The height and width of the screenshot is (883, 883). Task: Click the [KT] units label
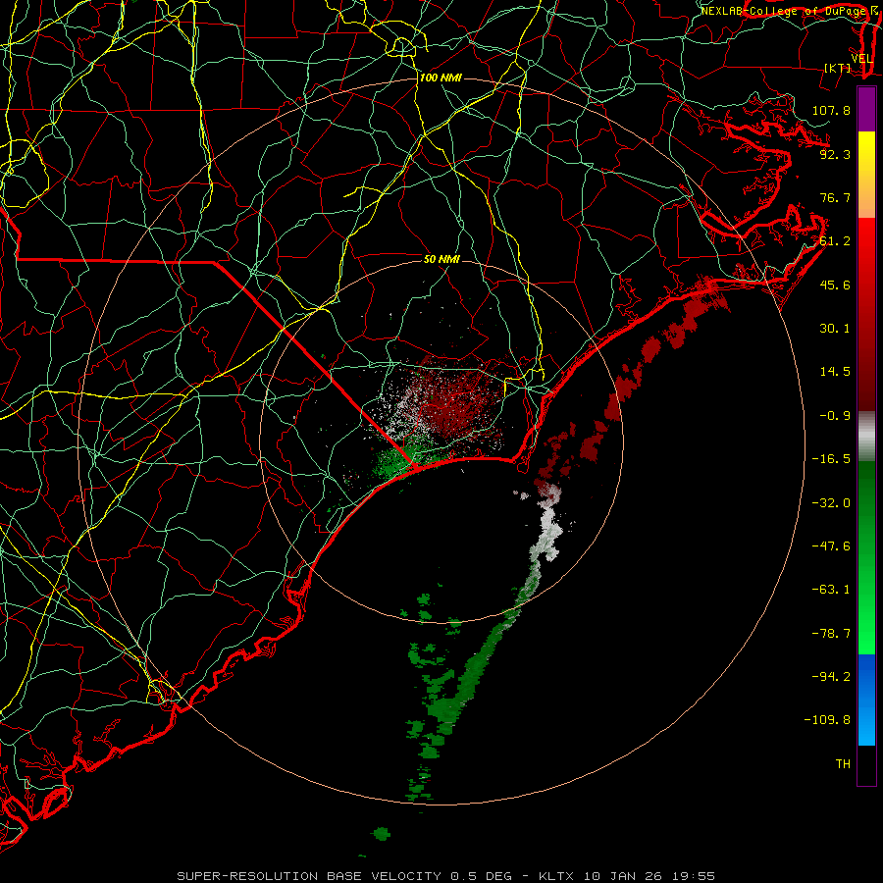click(x=838, y=68)
